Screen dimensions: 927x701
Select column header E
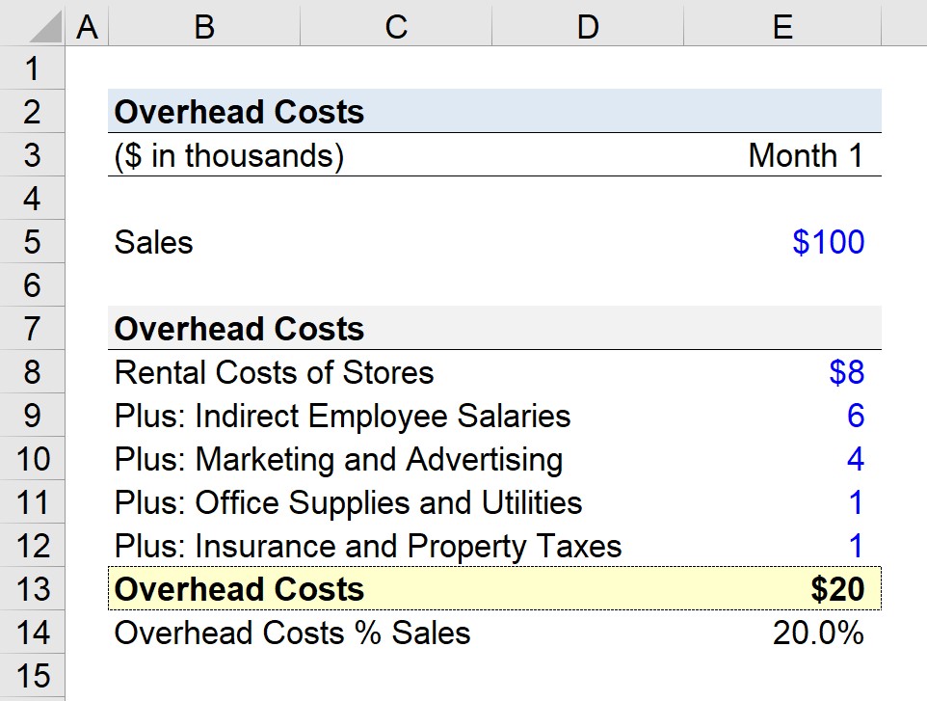[781, 26]
